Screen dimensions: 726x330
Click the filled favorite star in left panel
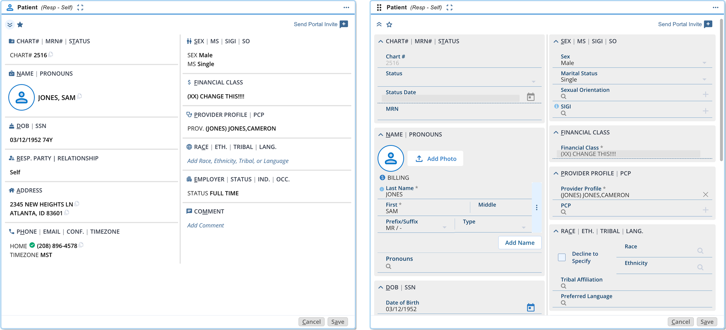pyautogui.click(x=20, y=25)
